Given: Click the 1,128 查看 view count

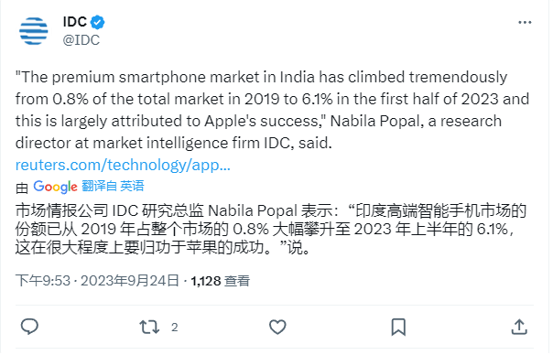Looking at the screenshot, I should pos(221,281).
